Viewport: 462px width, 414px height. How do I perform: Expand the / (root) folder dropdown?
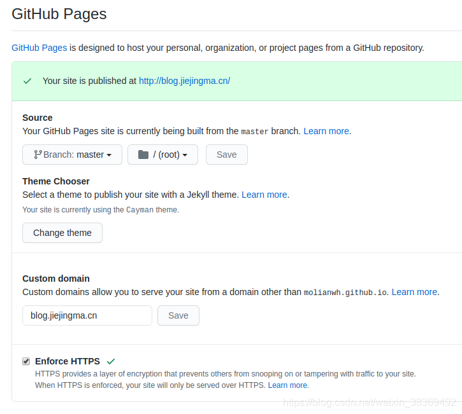coord(162,155)
